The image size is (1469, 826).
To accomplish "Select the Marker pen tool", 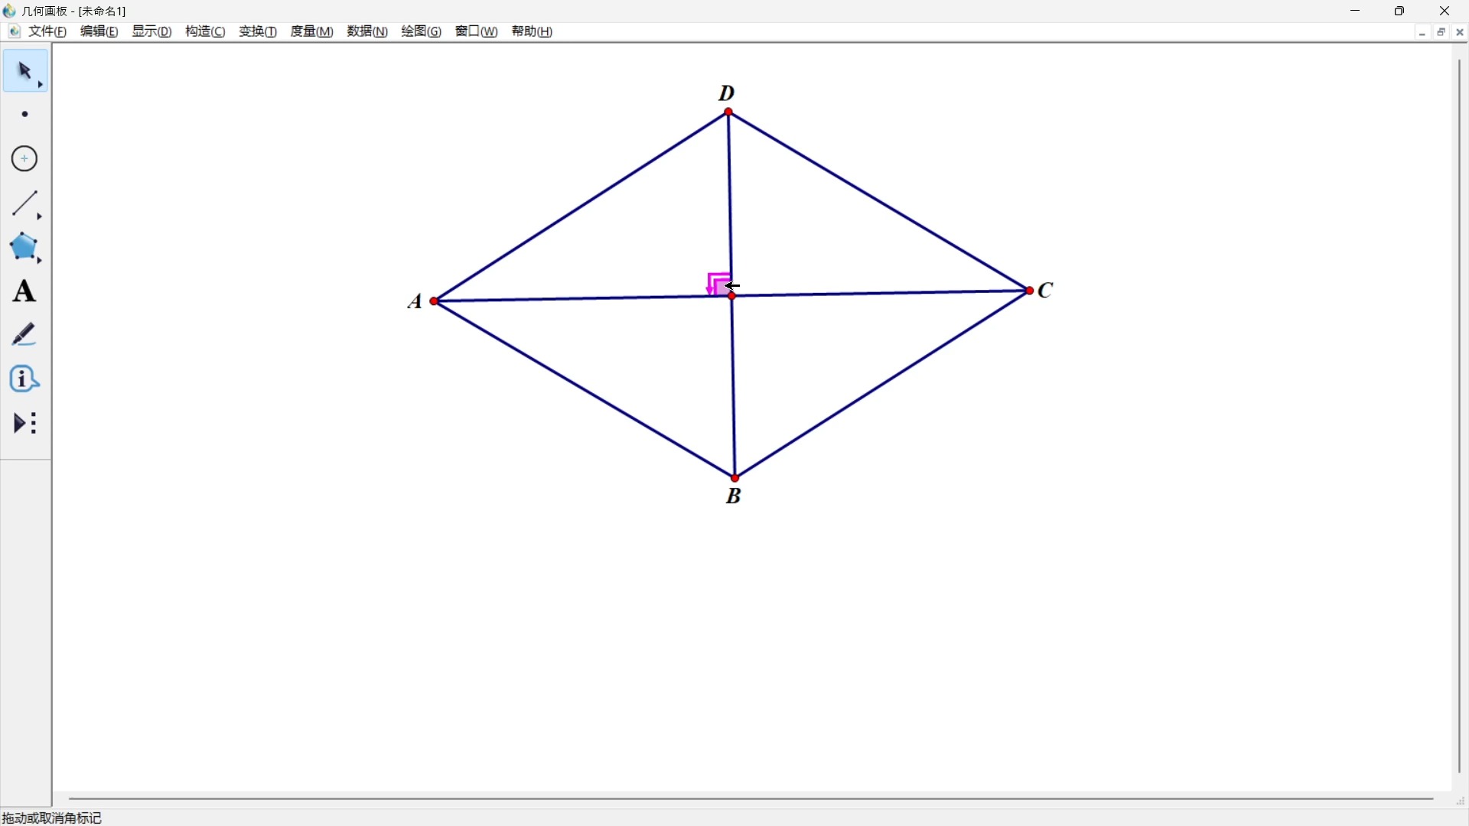I will (24, 335).
